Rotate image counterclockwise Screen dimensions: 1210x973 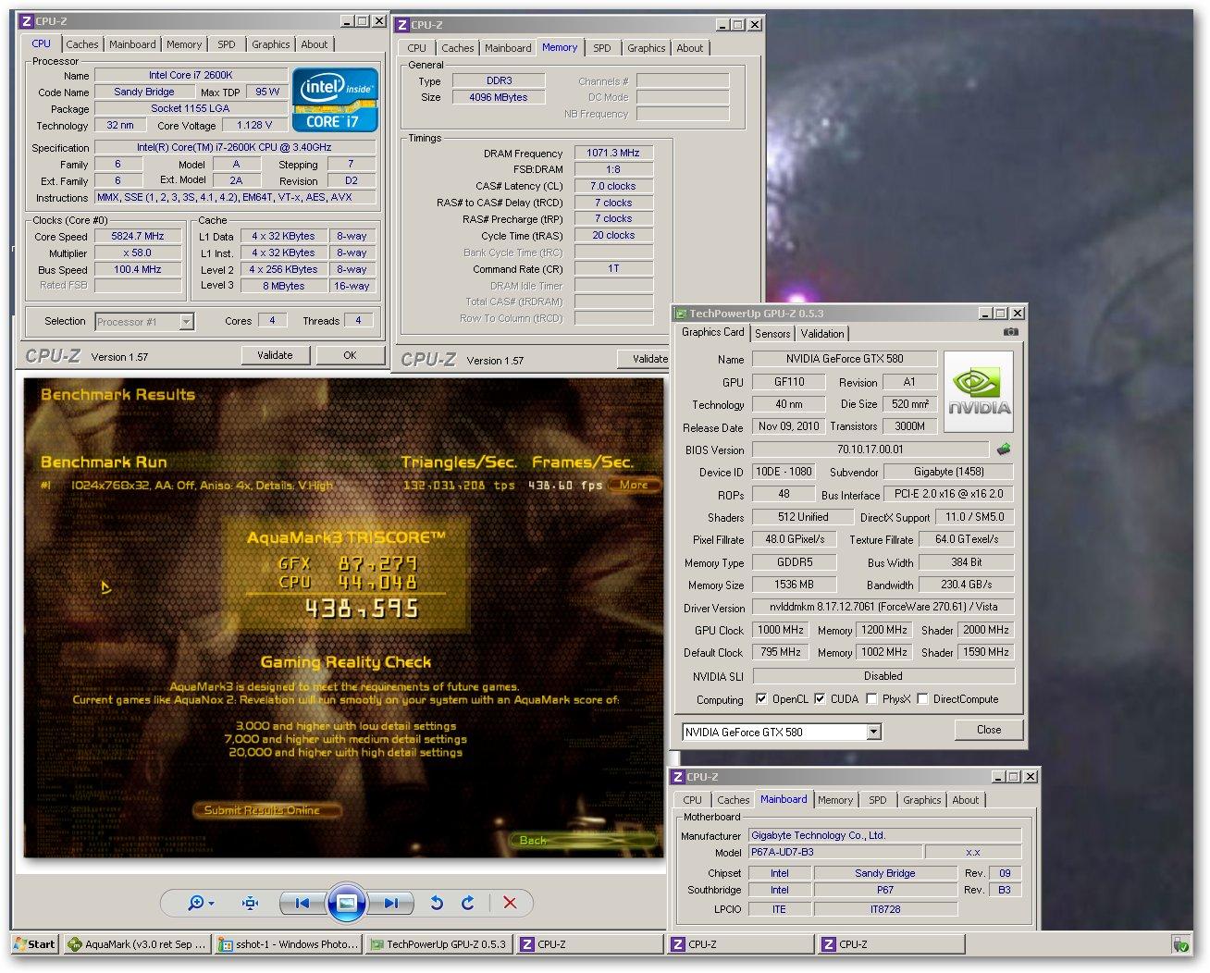click(x=437, y=903)
